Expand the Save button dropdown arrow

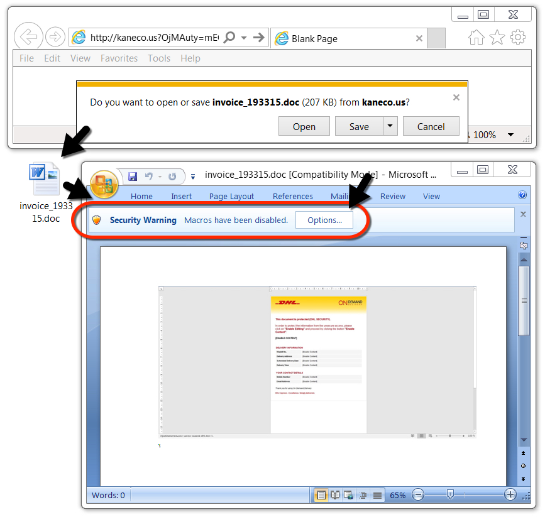(x=390, y=126)
